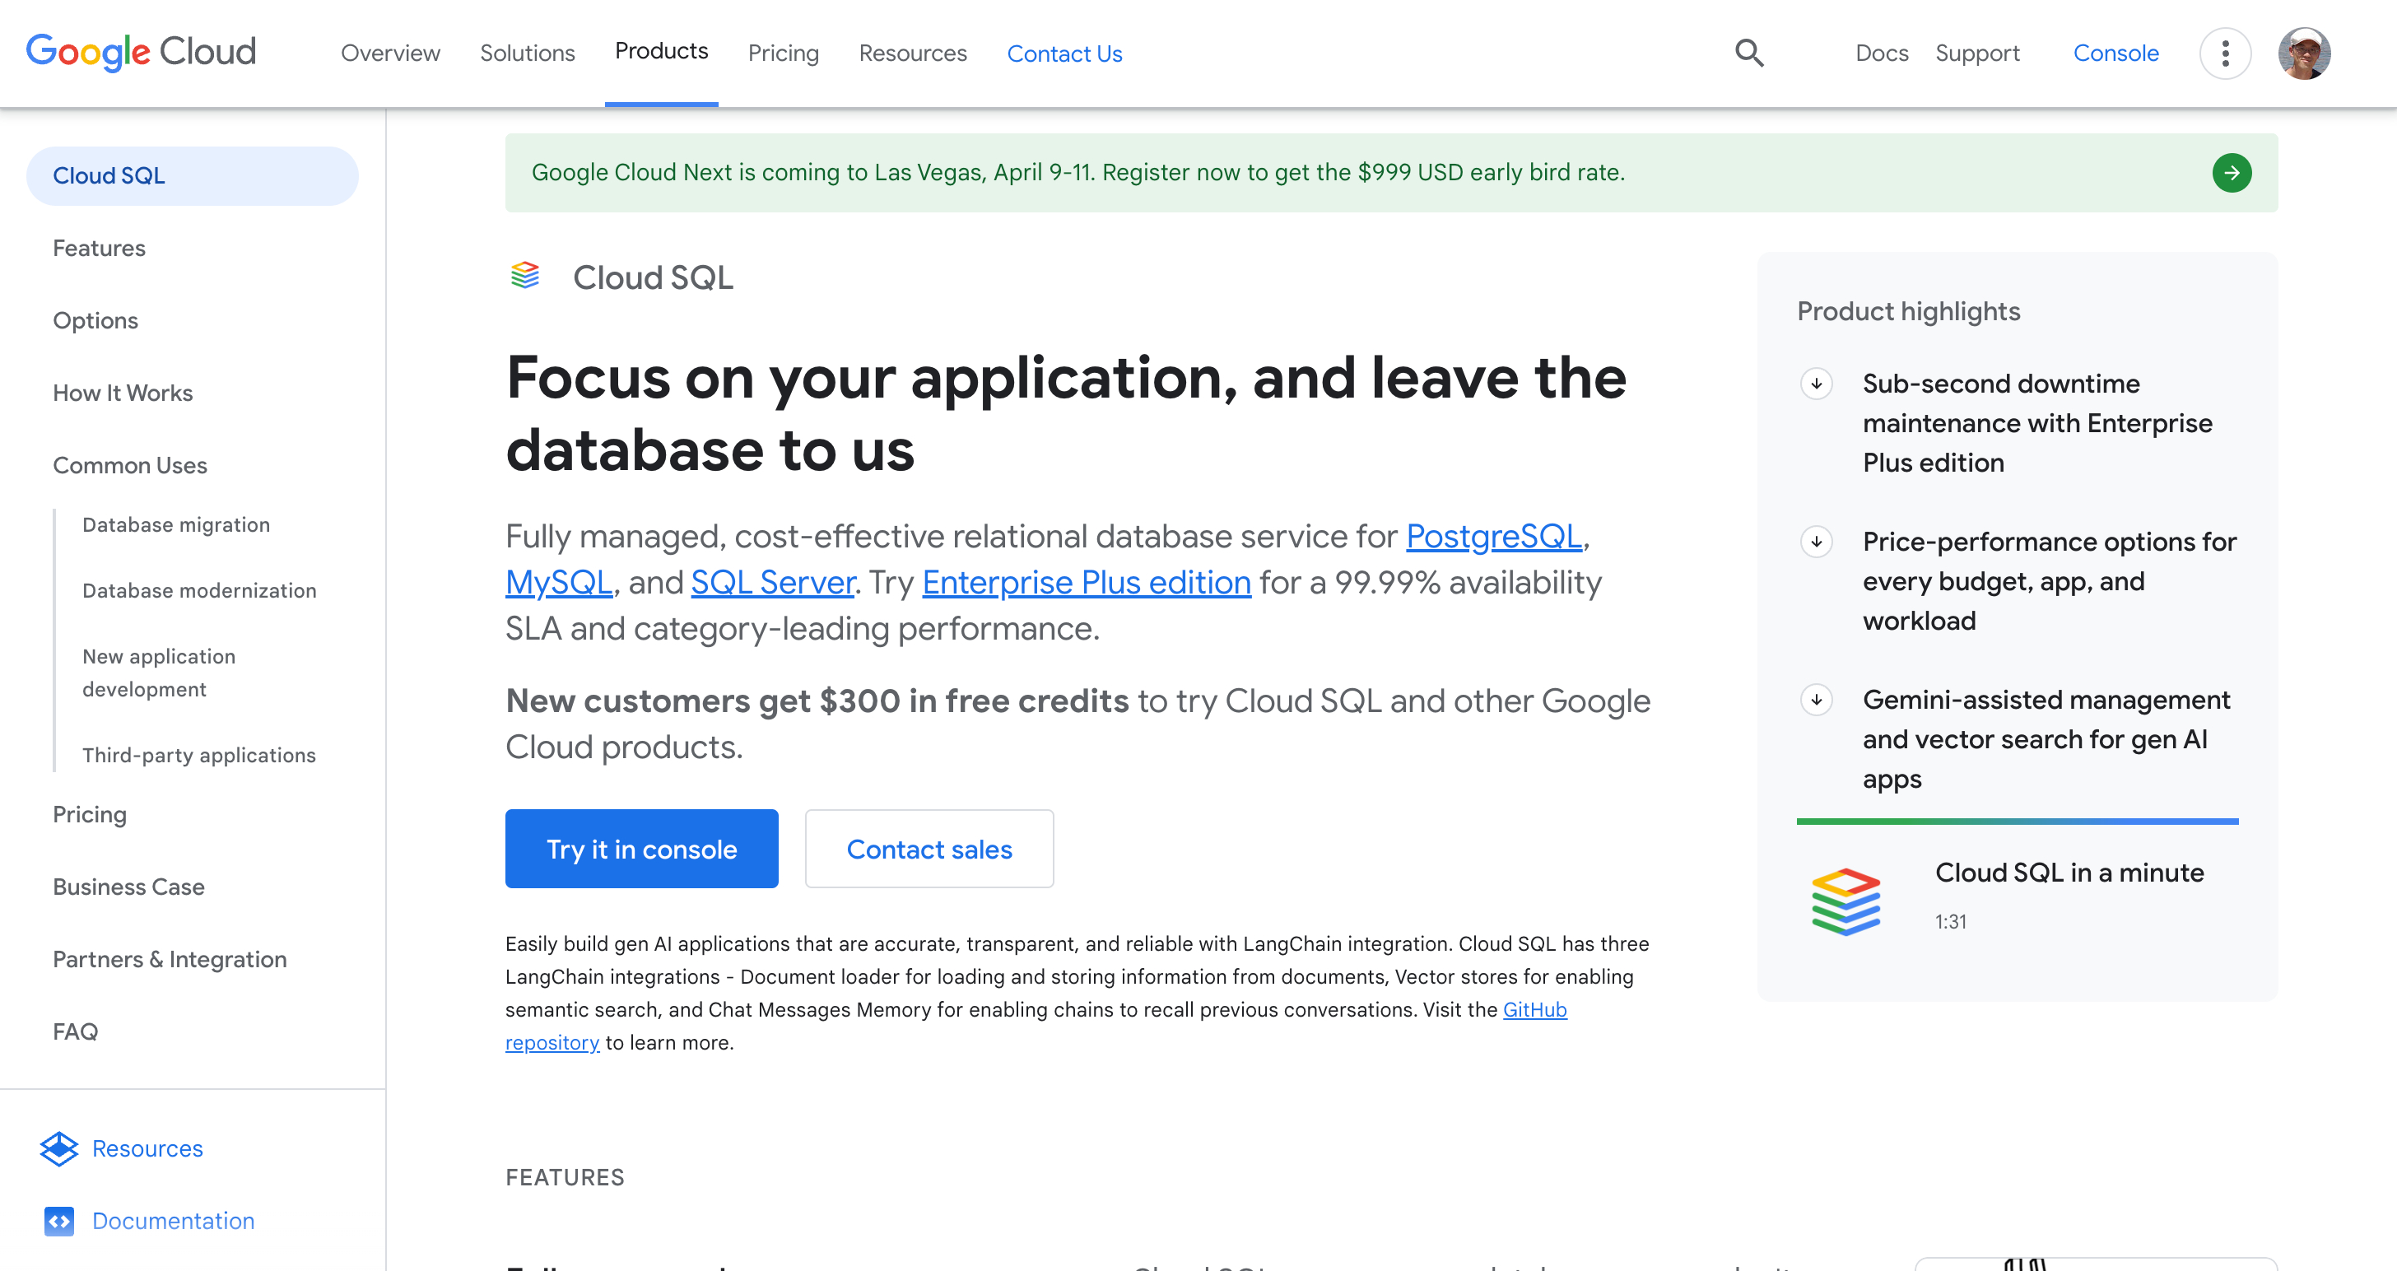
Task: Go to How It Works section
Action: click(x=122, y=393)
